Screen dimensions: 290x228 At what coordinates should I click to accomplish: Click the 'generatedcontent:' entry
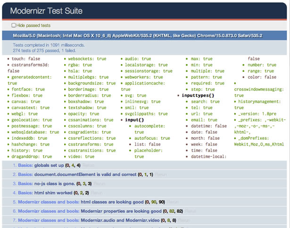click(x=32, y=77)
